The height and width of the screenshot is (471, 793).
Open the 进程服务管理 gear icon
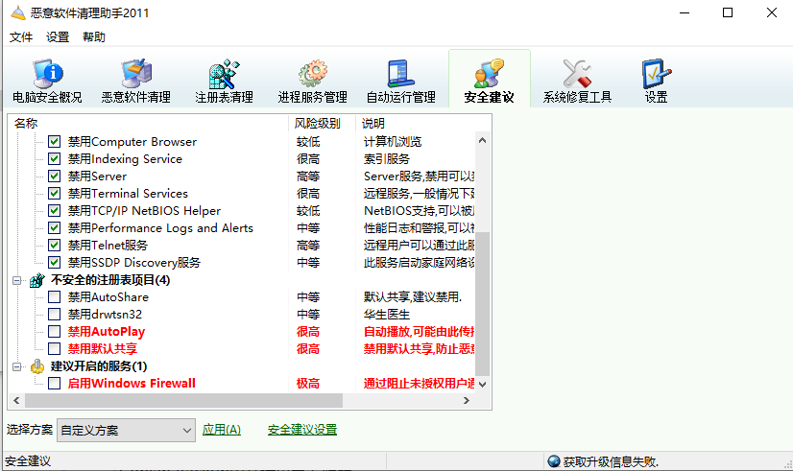(313, 74)
